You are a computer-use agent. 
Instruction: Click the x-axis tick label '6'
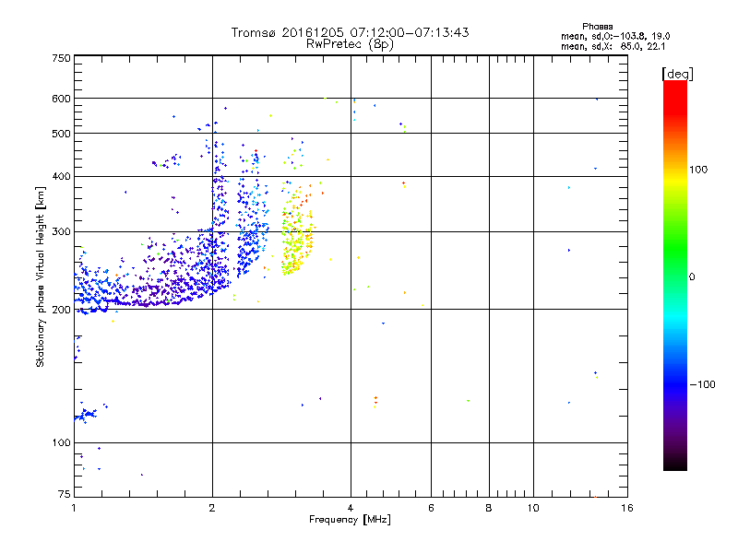(x=431, y=508)
